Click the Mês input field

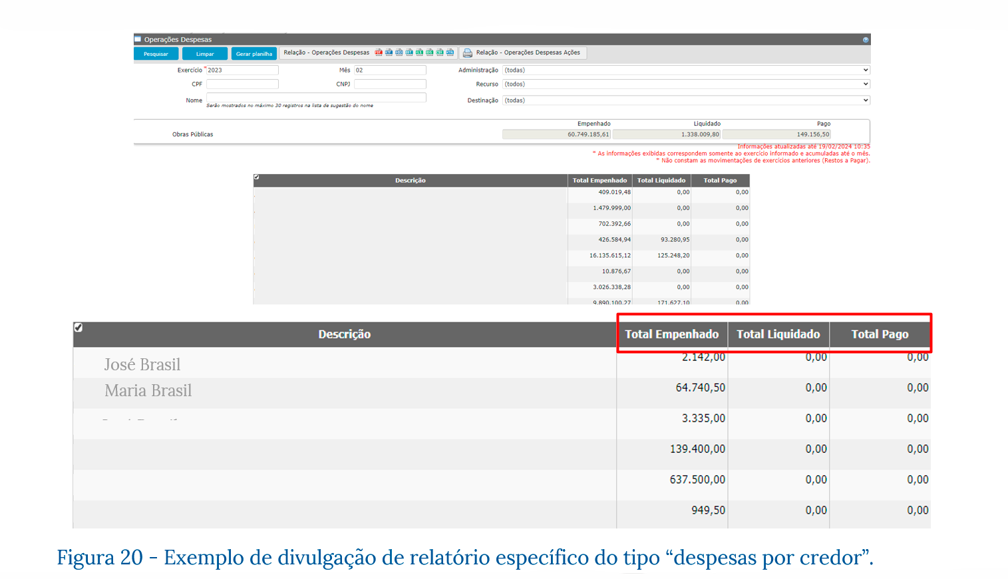[390, 70]
